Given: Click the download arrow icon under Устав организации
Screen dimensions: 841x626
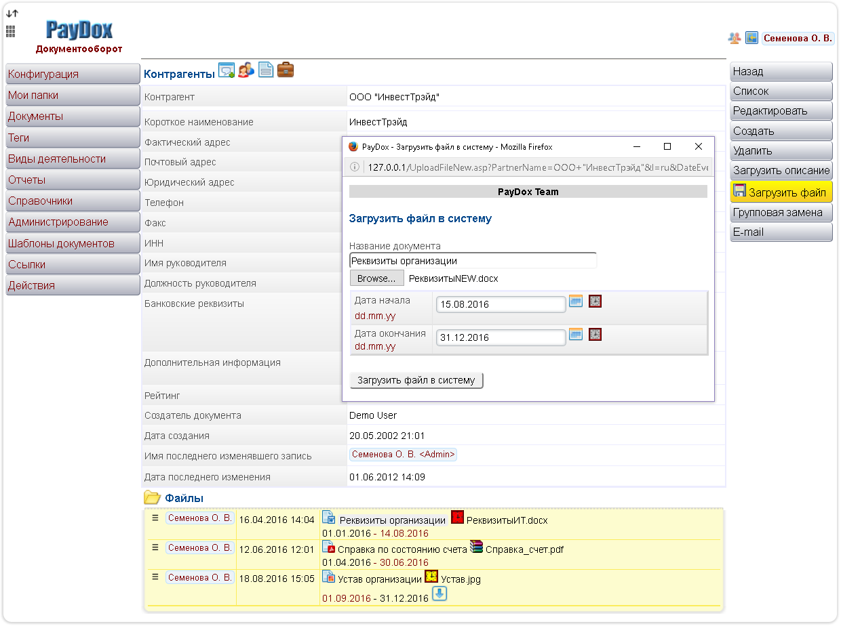Looking at the screenshot, I should [x=439, y=594].
